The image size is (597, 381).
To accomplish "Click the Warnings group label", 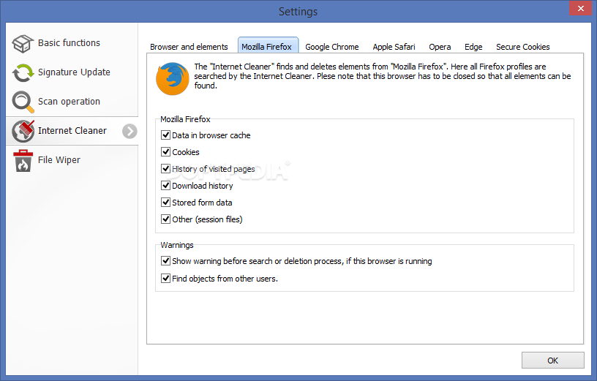I will pyautogui.click(x=176, y=245).
